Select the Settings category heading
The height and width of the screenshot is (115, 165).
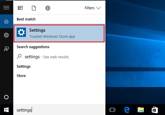point(24,67)
